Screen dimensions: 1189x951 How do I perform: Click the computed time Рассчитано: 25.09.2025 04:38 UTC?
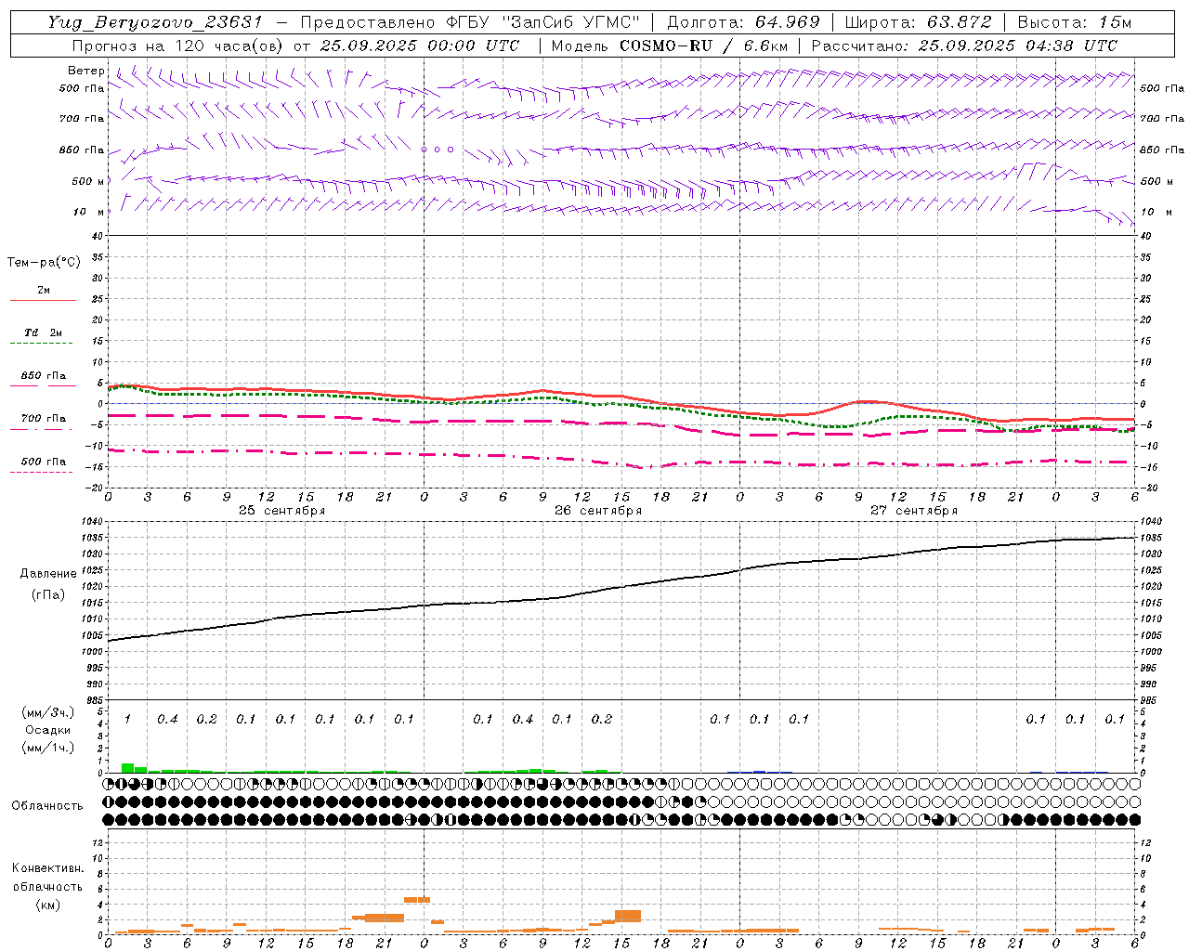point(964,46)
